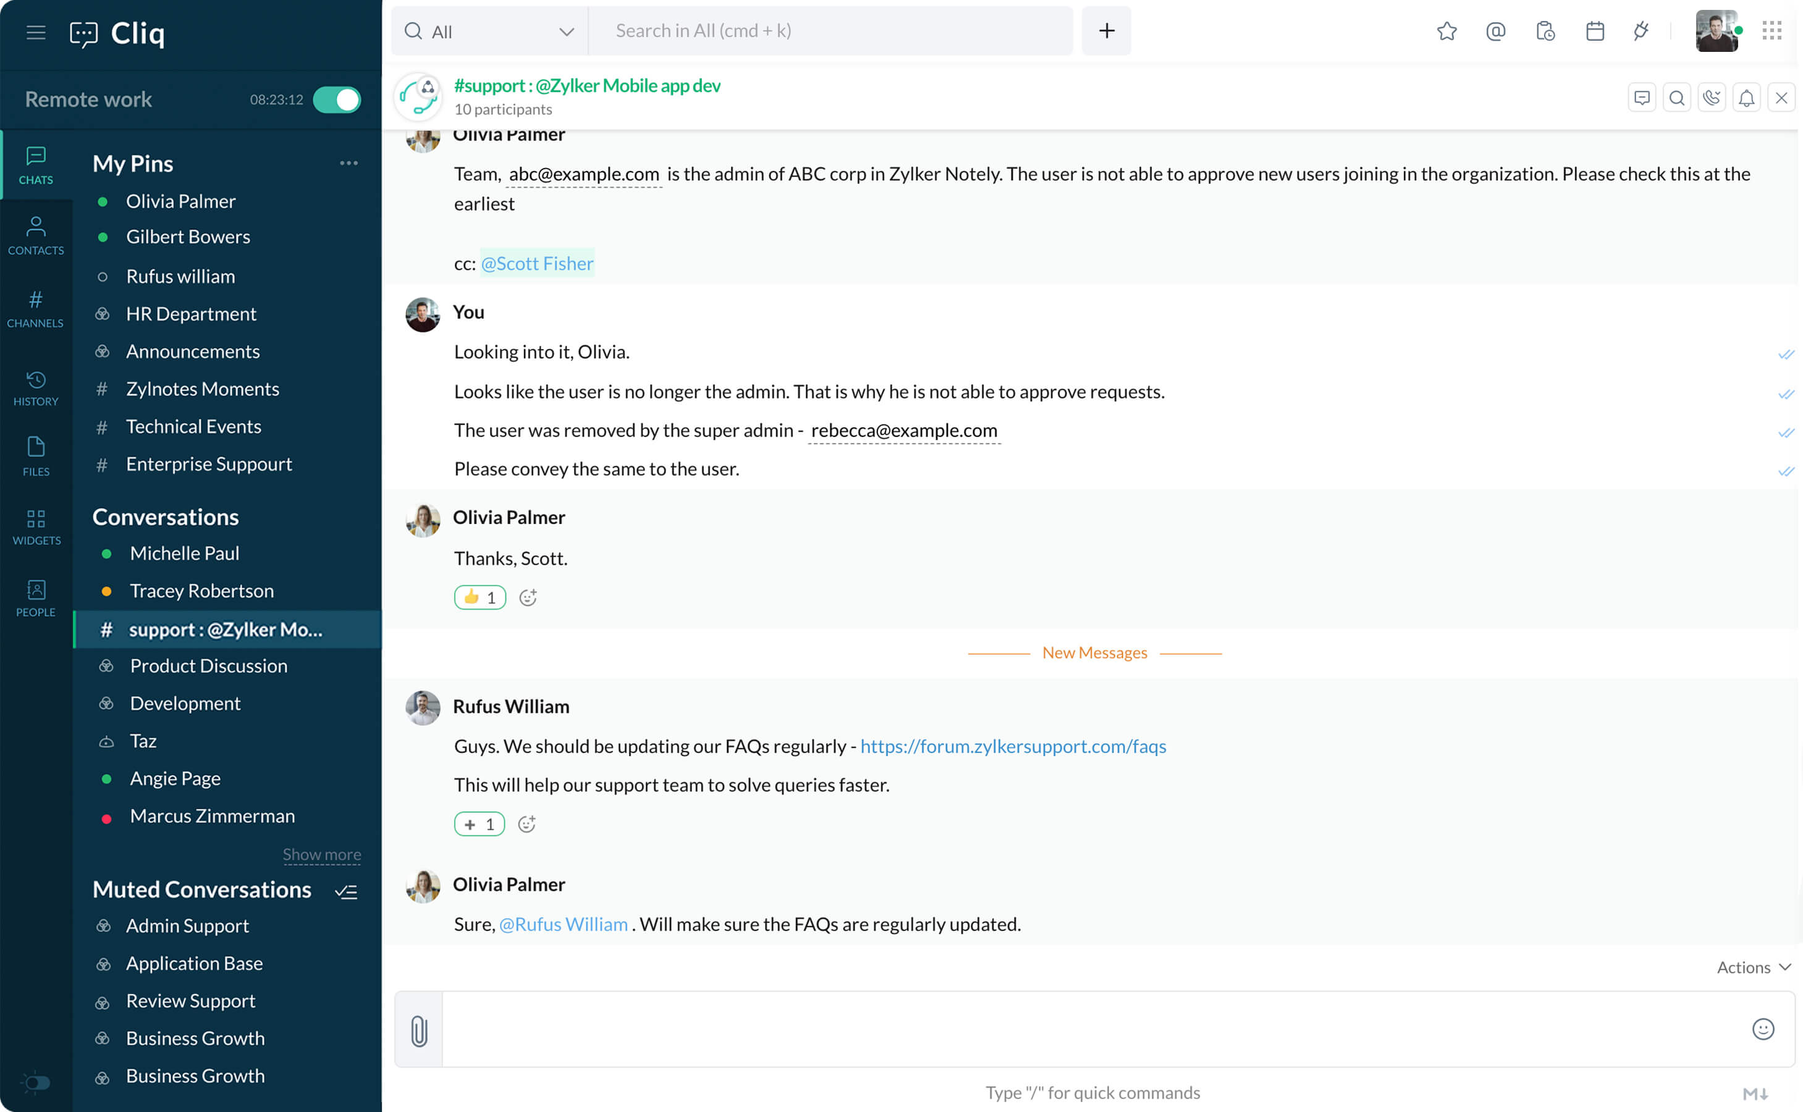Click the Search in All input field
This screenshot has height=1112, width=1803.
click(x=830, y=31)
